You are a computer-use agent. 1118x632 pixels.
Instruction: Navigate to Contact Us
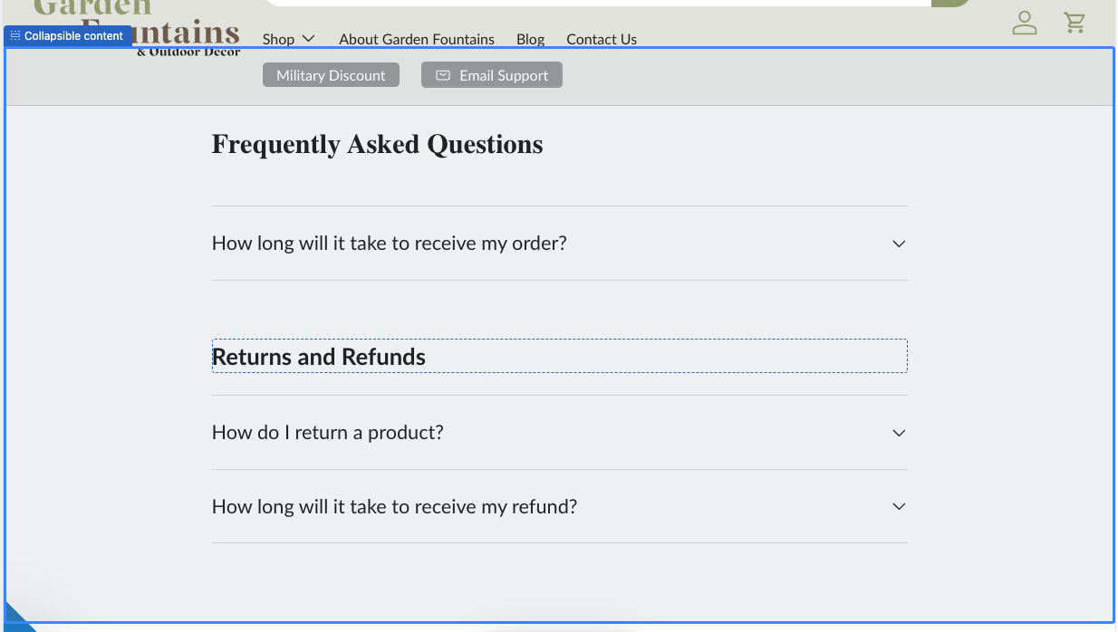pyautogui.click(x=602, y=39)
